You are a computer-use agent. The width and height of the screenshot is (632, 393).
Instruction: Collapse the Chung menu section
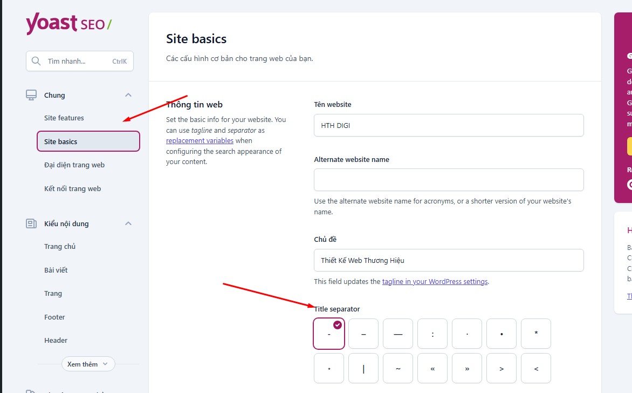tap(128, 95)
